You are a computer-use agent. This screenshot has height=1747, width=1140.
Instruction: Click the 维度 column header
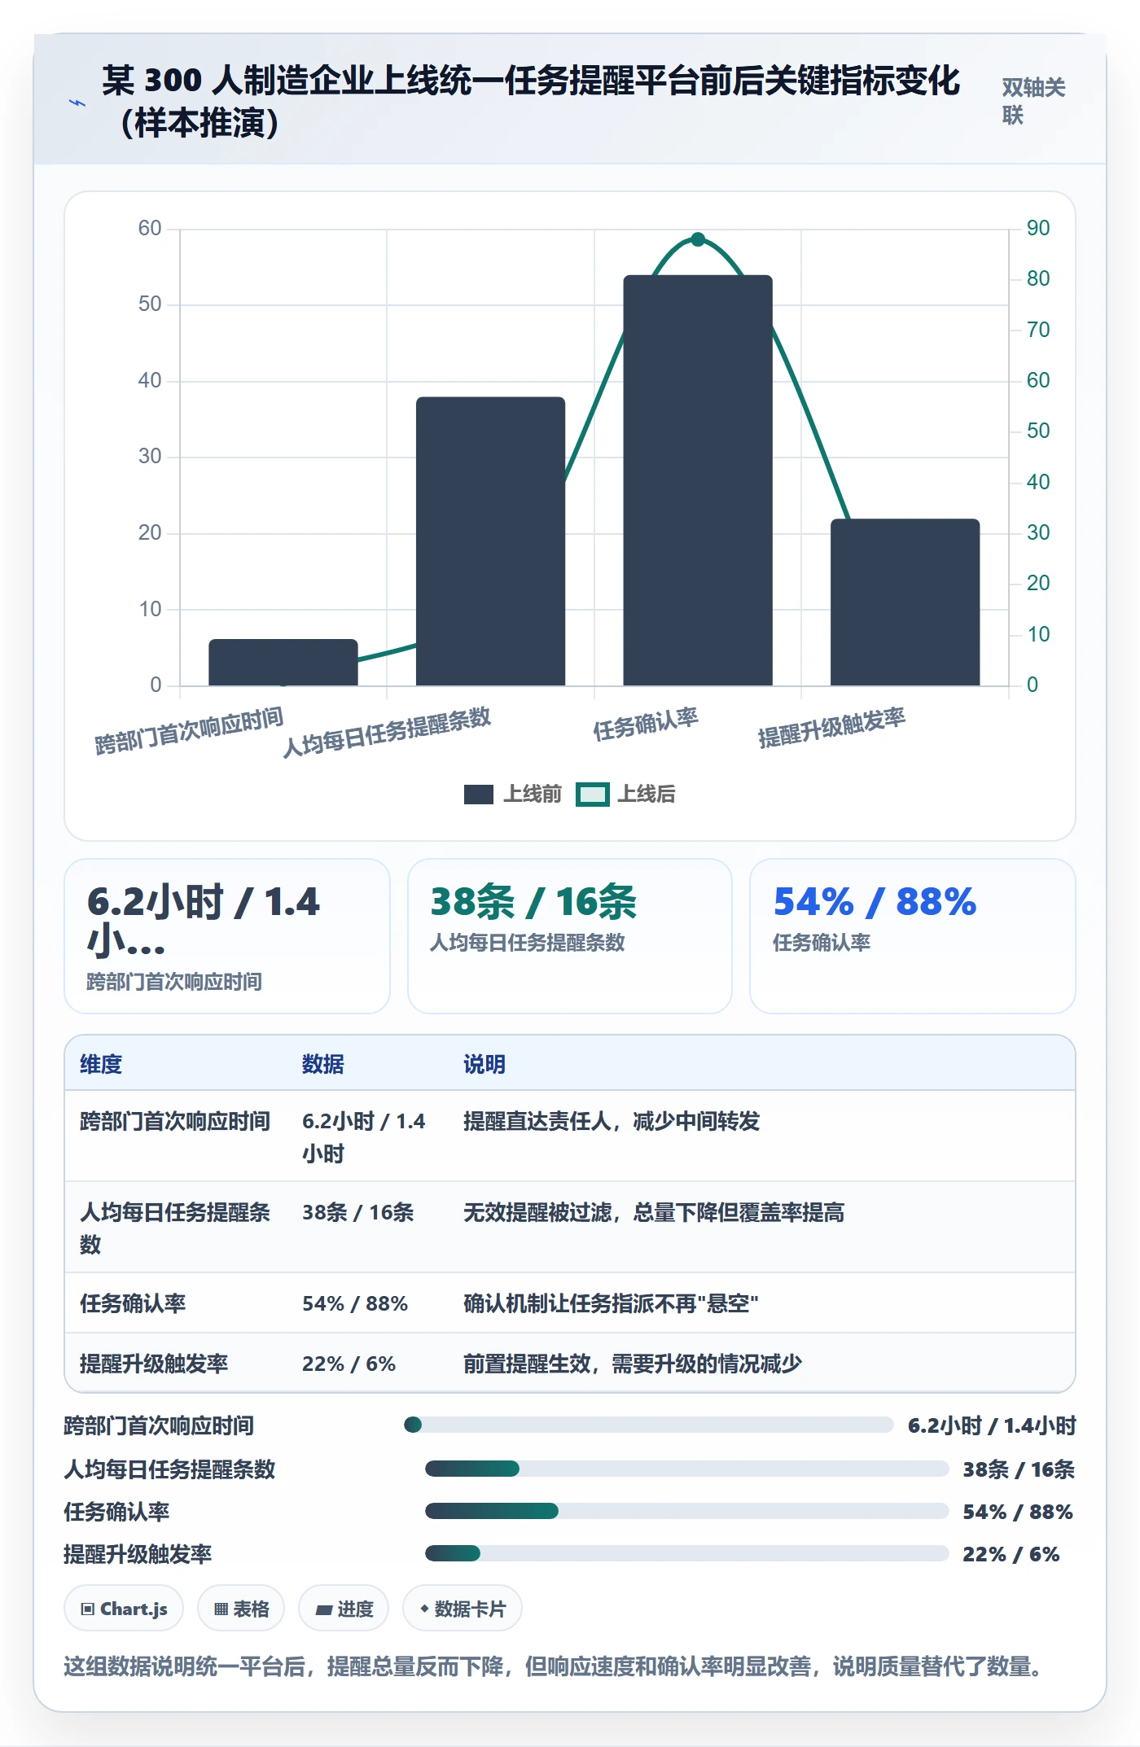[101, 1064]
